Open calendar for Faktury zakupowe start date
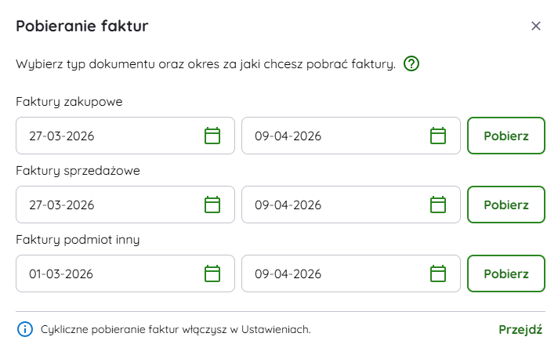 (x=212, y=136)
